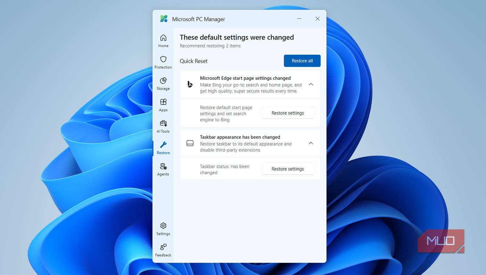Collapse the Taskbar appearance card
The width and height of the screenshot is (486, 275).
pyautogui.click(x=311, y=143)
